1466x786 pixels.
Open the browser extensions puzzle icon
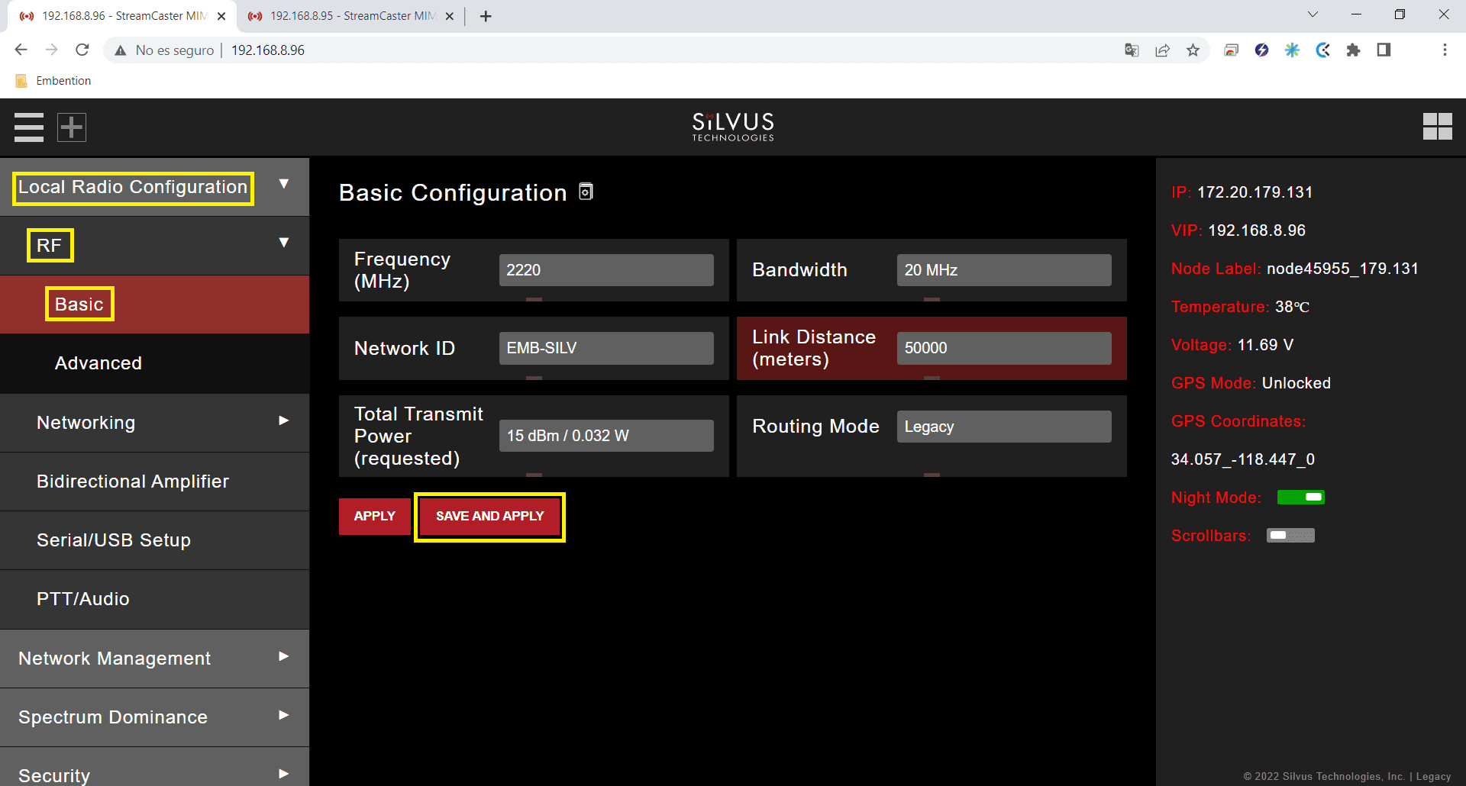tap(1353, 50)
